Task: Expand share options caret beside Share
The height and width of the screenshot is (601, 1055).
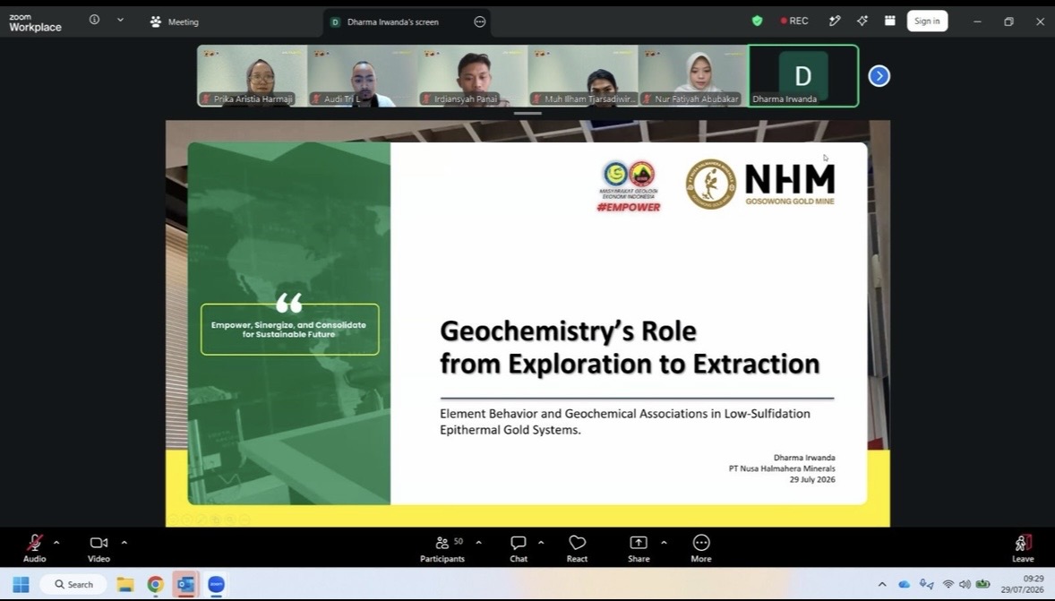Action: 665,543
